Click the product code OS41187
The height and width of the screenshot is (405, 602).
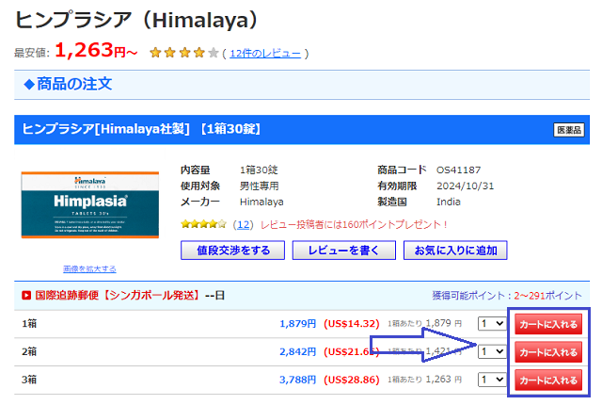(458, 170)
